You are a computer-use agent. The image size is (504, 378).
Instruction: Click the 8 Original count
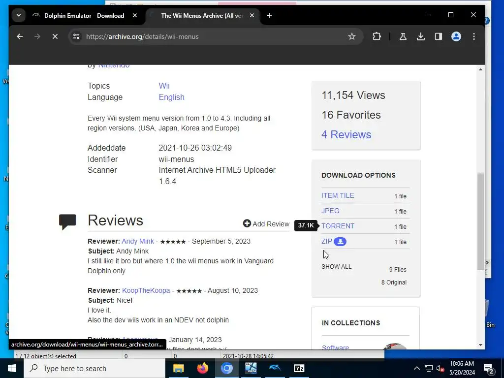(x=394, y=283)
